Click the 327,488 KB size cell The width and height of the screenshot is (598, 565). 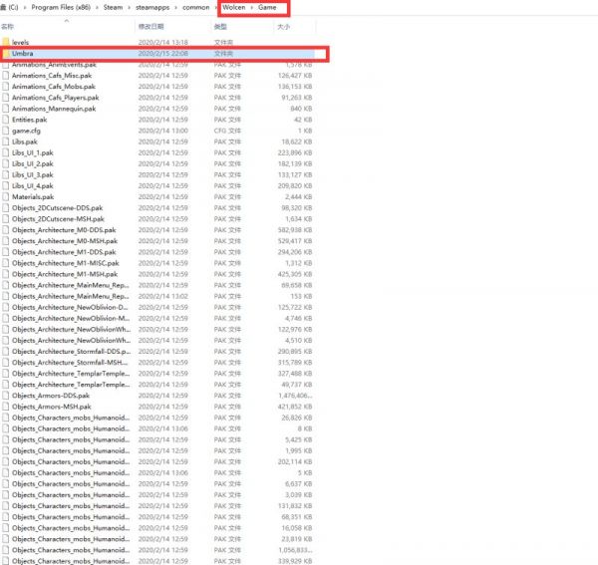pos(295,374)
